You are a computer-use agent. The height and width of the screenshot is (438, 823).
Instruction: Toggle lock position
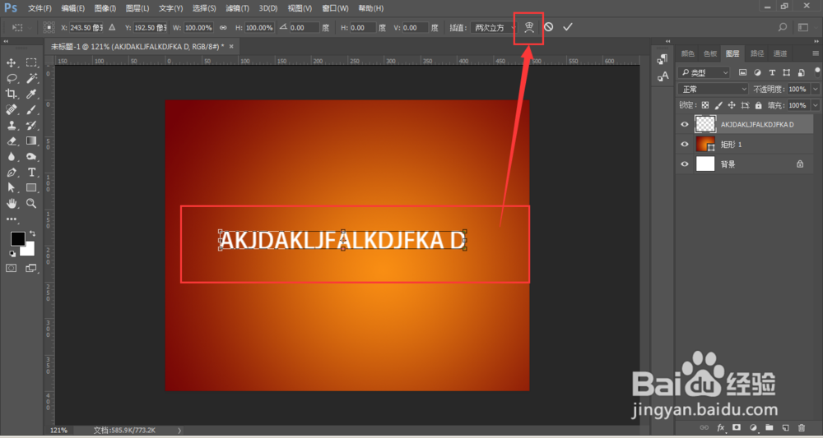coord(732,105)
